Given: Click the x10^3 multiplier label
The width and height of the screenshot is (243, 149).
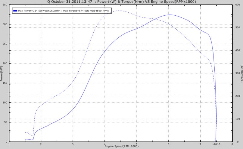Looking at the screenshot, I should [217, 145].
